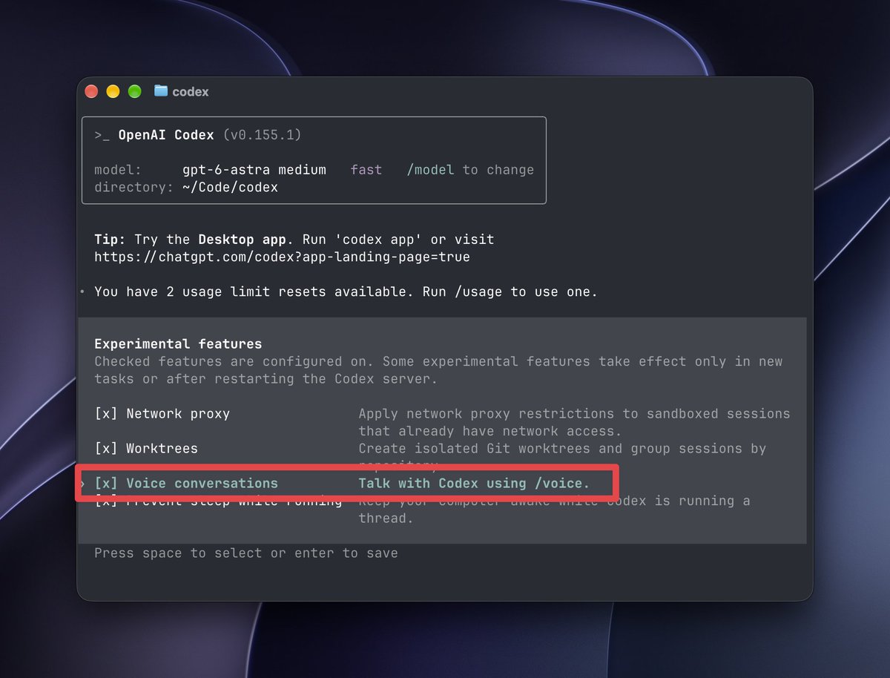Click the "Desktop app" bold text in tip
This screenshot has width=890, height=678.
242,240
